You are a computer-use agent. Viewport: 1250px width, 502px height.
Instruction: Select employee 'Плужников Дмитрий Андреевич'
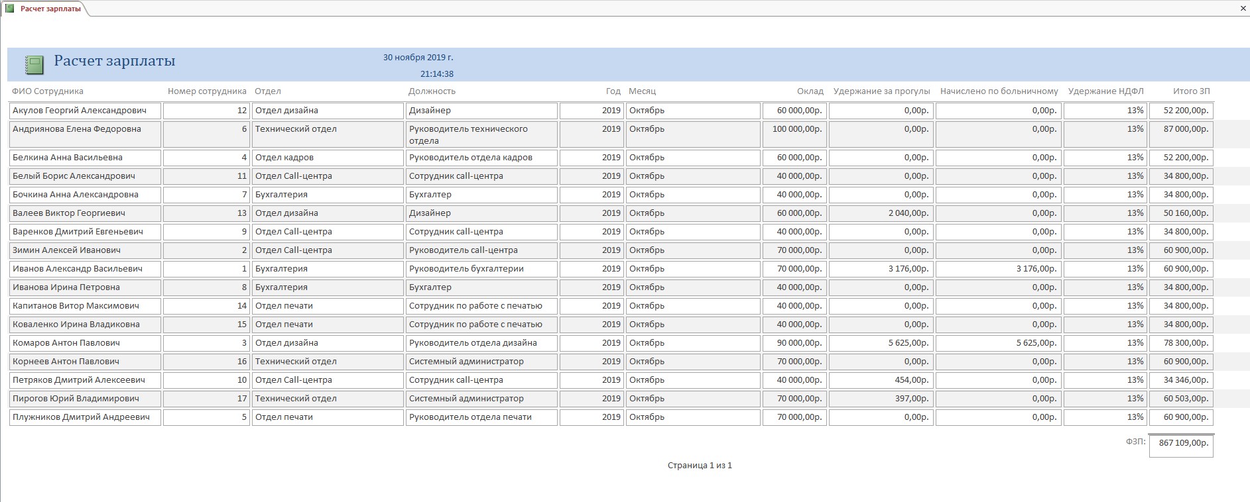tap(85, 417)
